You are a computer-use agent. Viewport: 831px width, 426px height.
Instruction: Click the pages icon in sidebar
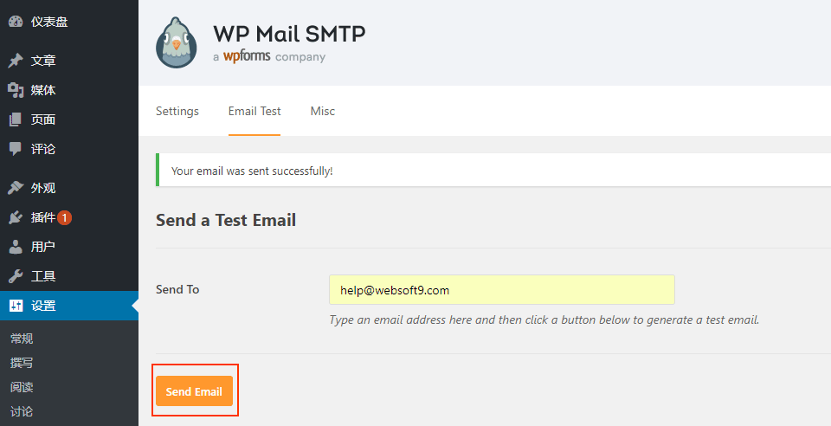(16, 119)
